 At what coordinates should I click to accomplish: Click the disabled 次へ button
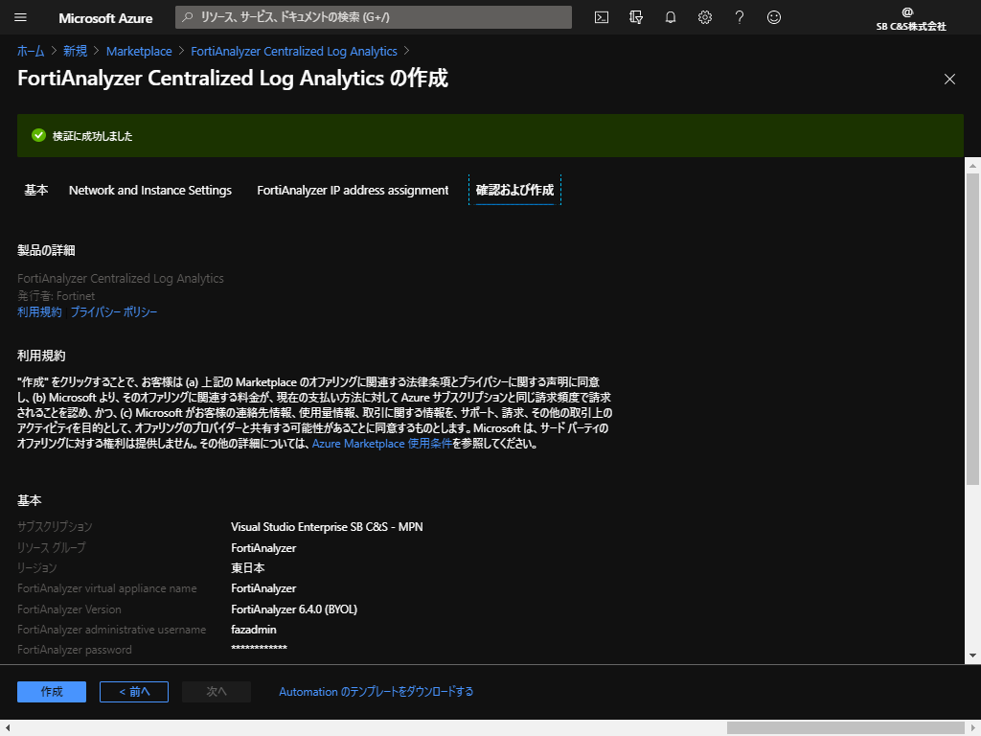217,692
